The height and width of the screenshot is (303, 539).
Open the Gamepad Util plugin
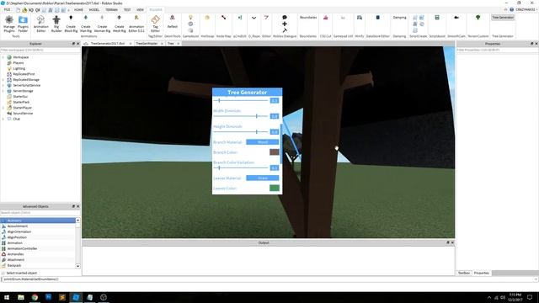[x=343, y=18]
